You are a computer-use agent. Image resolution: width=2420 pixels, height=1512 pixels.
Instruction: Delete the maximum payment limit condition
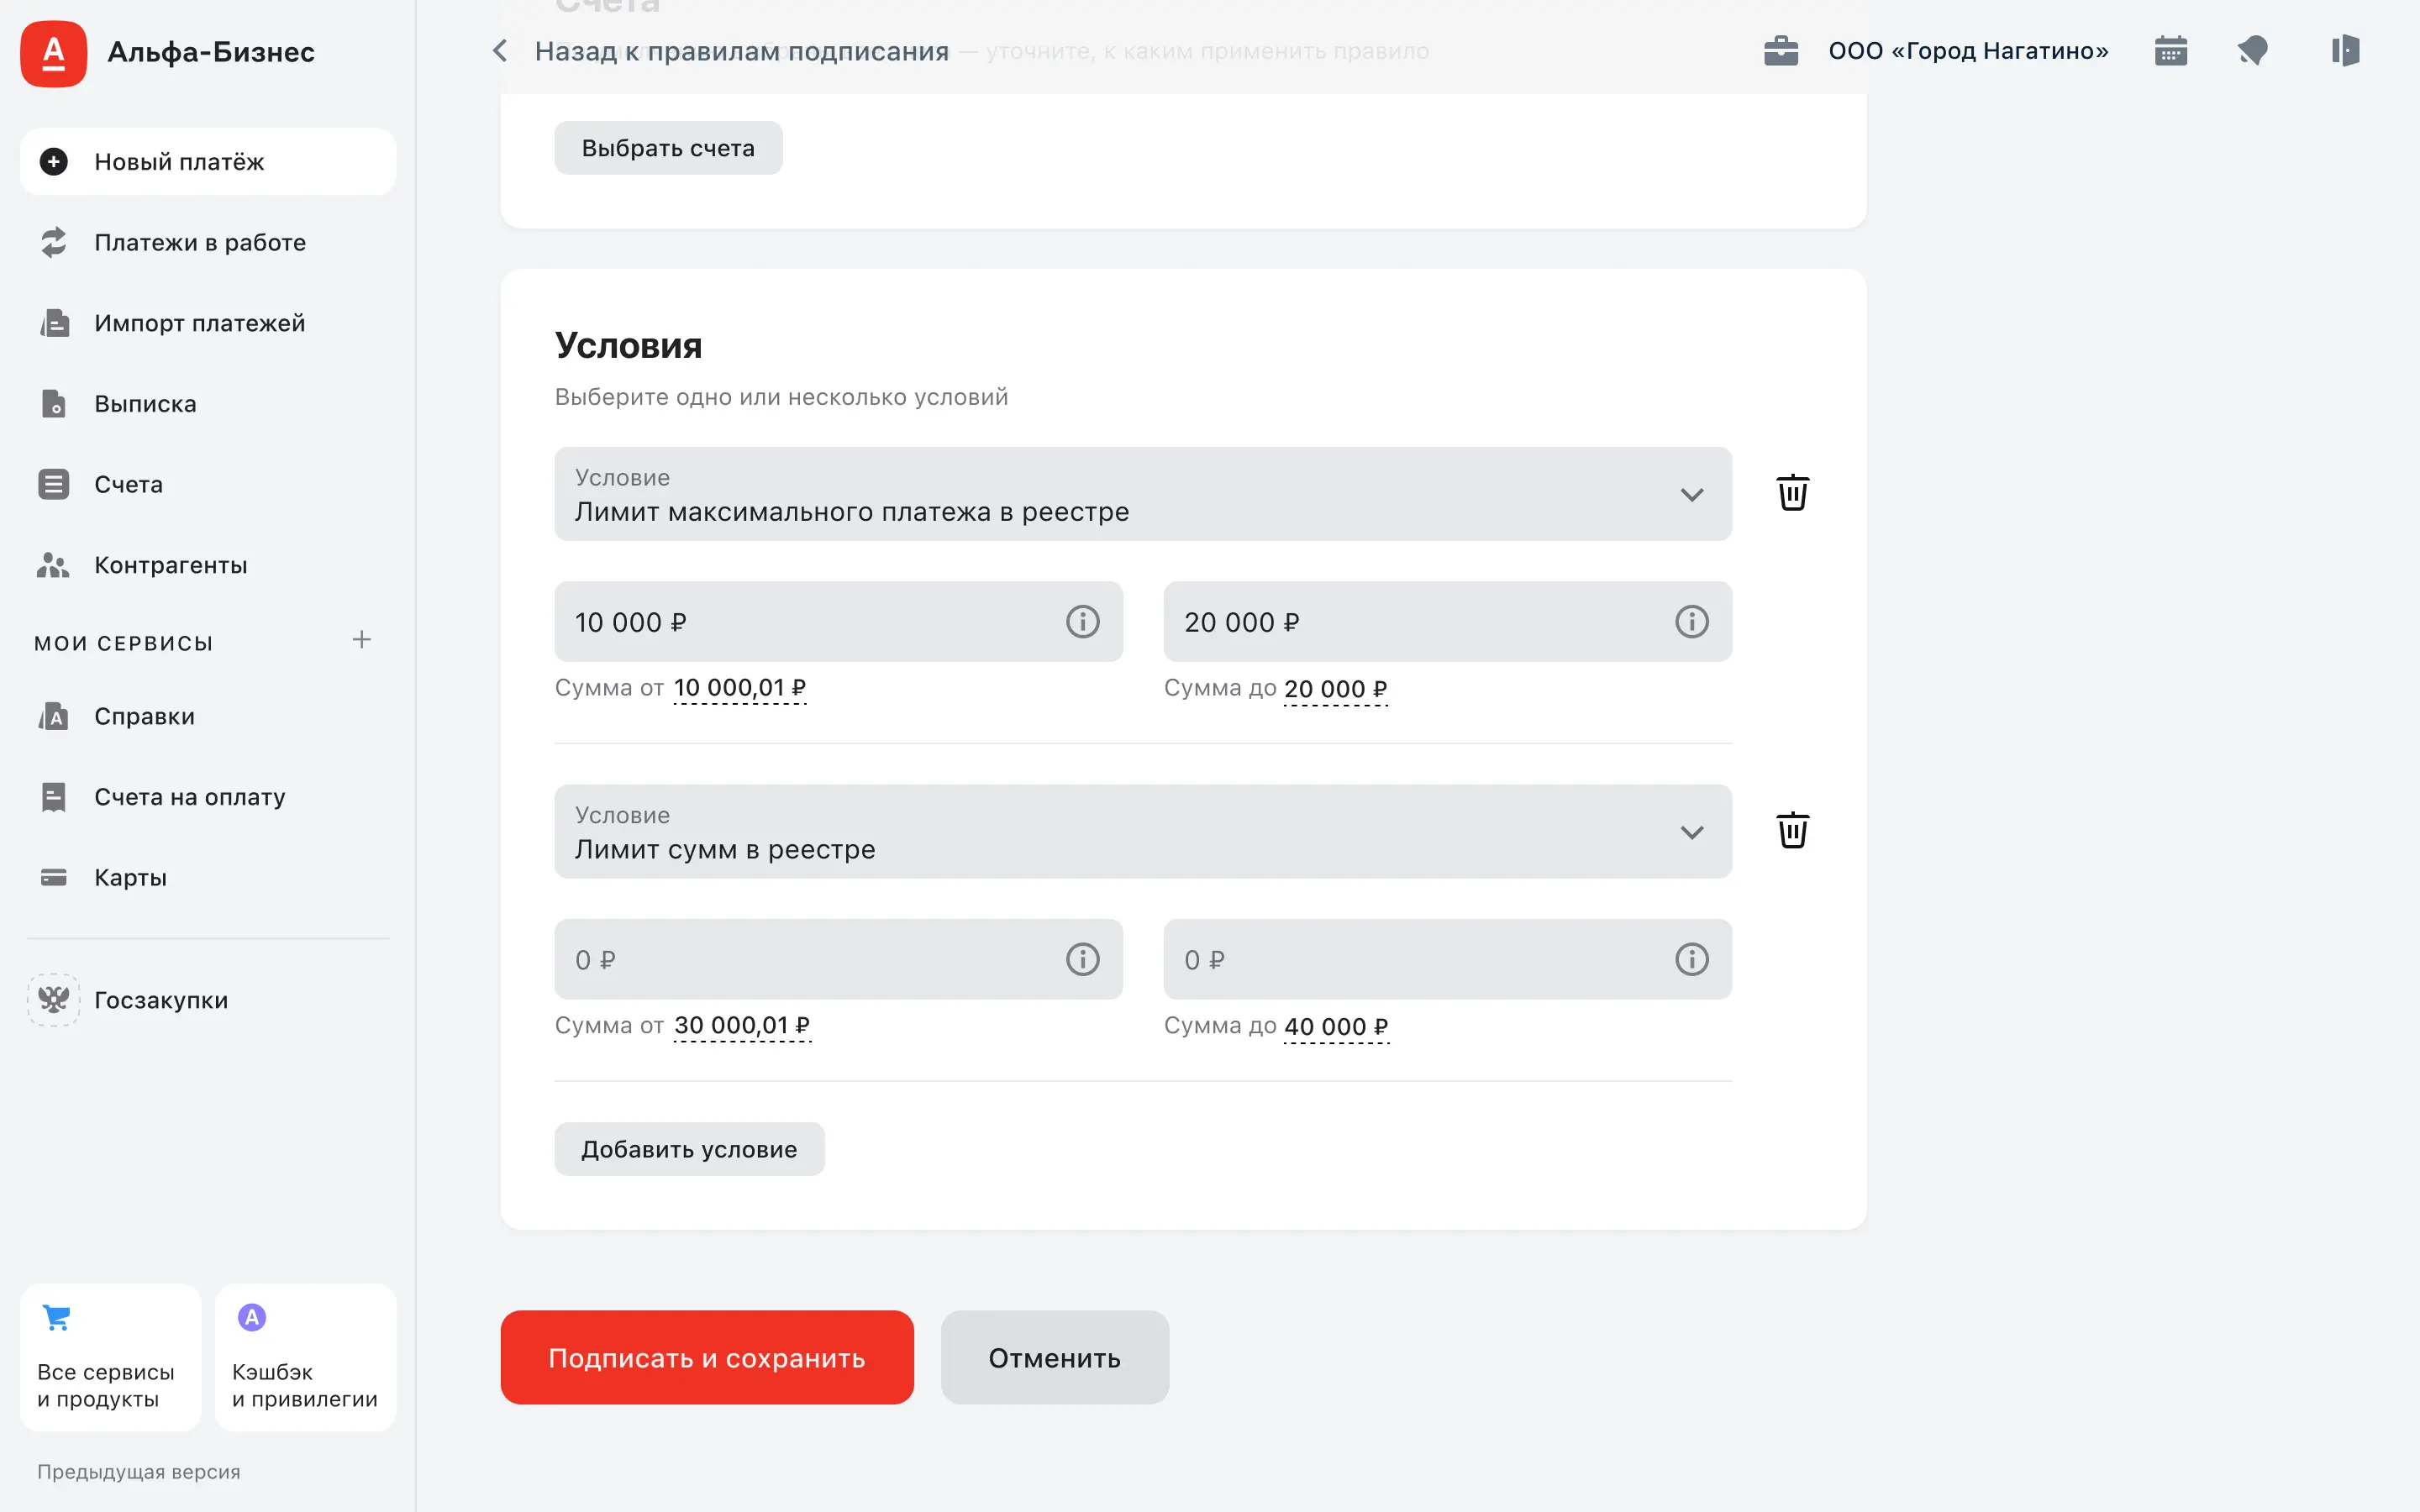point(1792,493)
